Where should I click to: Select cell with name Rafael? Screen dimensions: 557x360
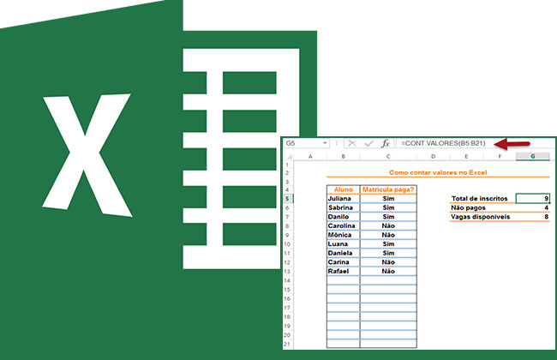coord(343,271)
